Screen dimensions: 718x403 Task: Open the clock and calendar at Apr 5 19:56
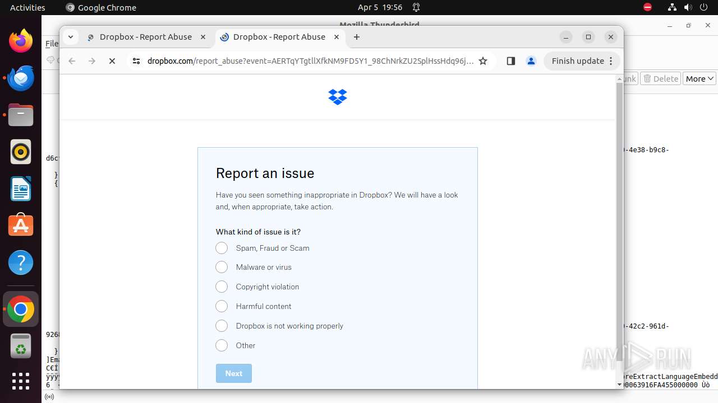(380, 7)
